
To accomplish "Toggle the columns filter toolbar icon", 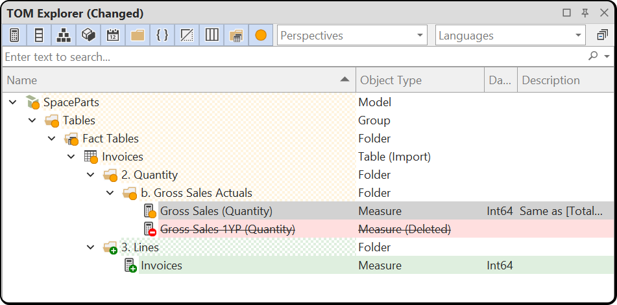I will [39, 36].
